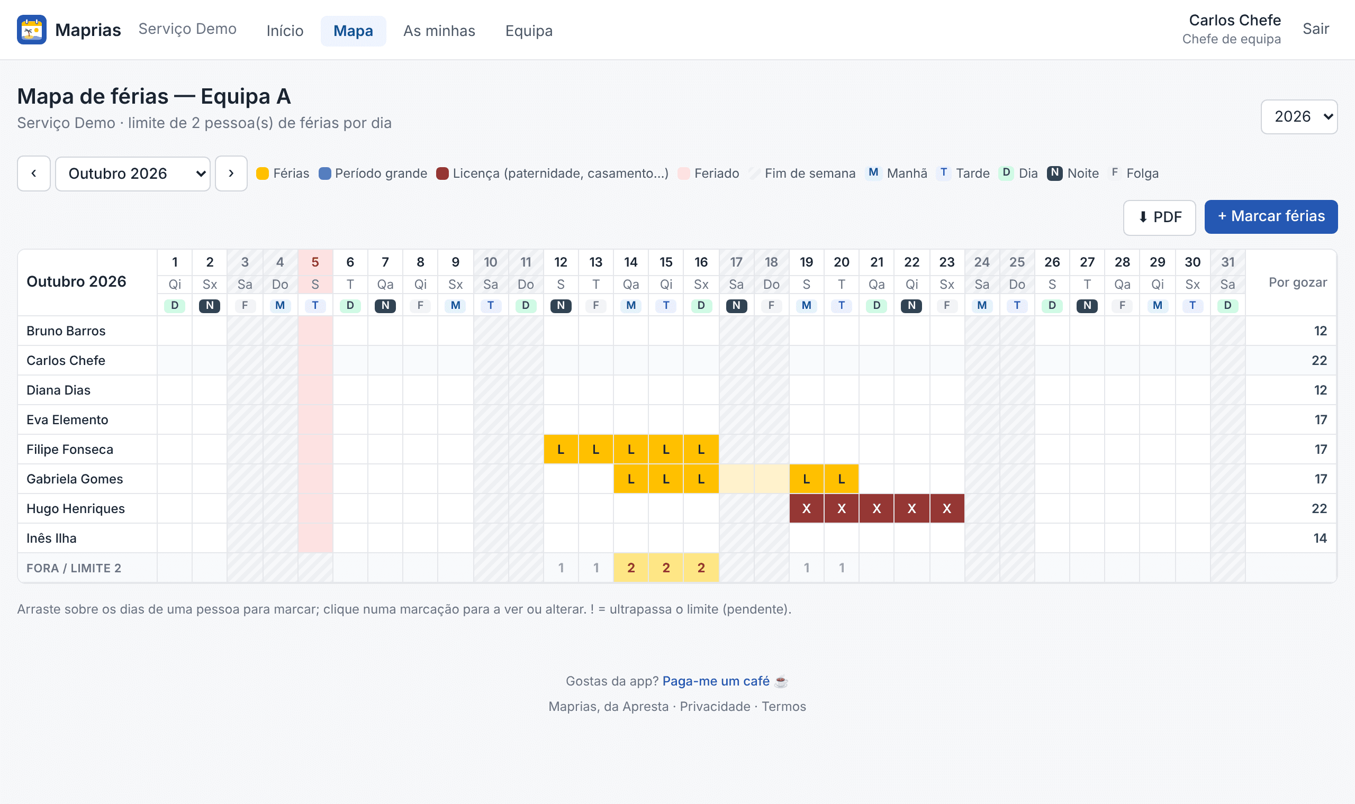Screen dimensions: 1355x804
Task: Click Carlos Chefe's Por gozar value 22
Action: pos(1319,360)
